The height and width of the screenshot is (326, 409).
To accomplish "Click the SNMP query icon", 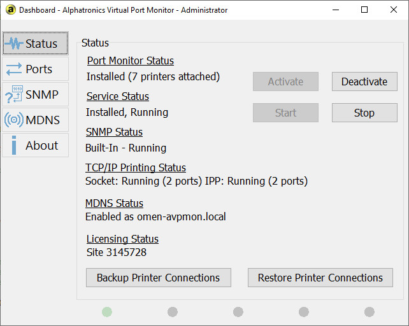I will 14,94.
